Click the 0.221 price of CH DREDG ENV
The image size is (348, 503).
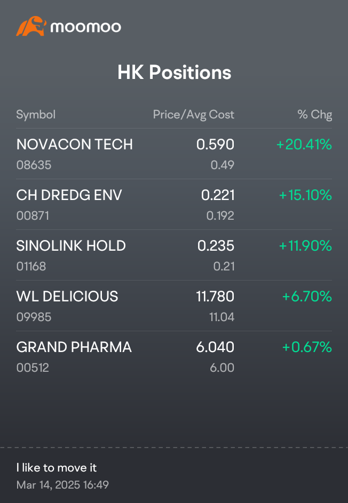pos(218,195)
